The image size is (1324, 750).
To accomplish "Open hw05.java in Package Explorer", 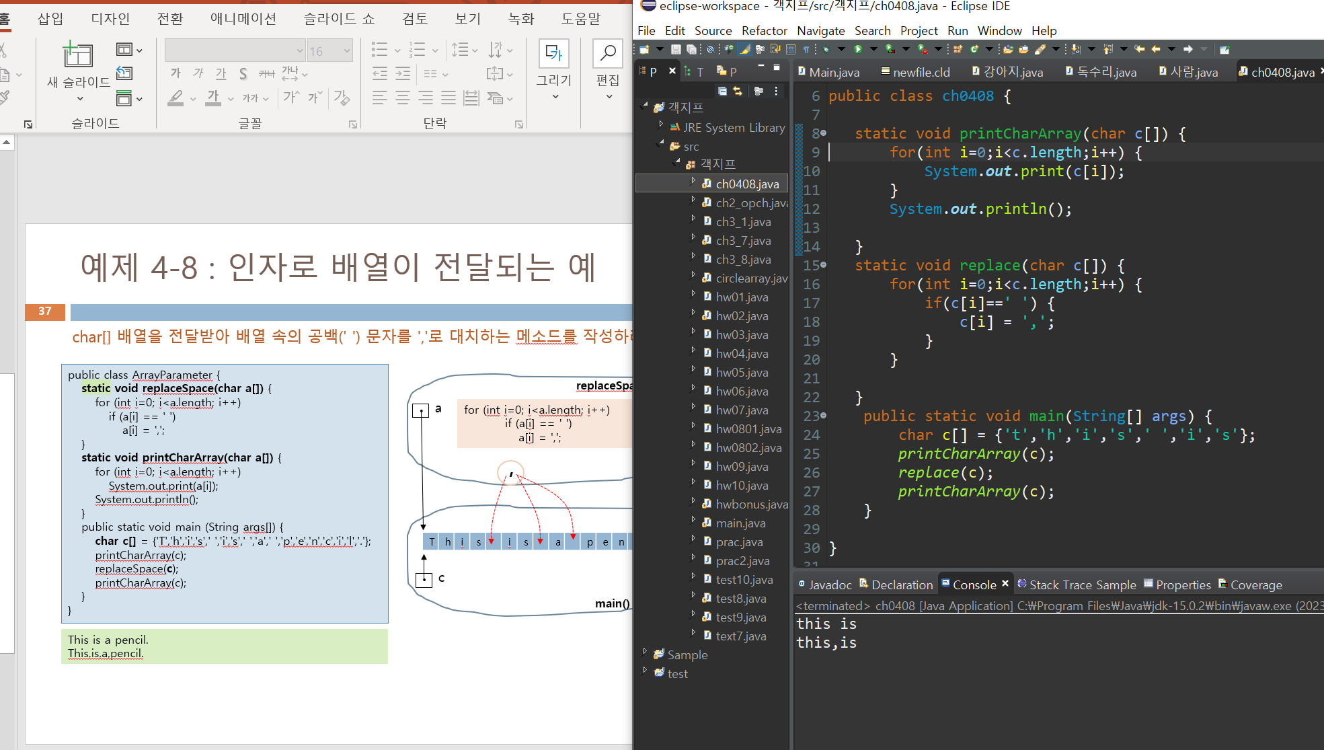I will [741, 372].
